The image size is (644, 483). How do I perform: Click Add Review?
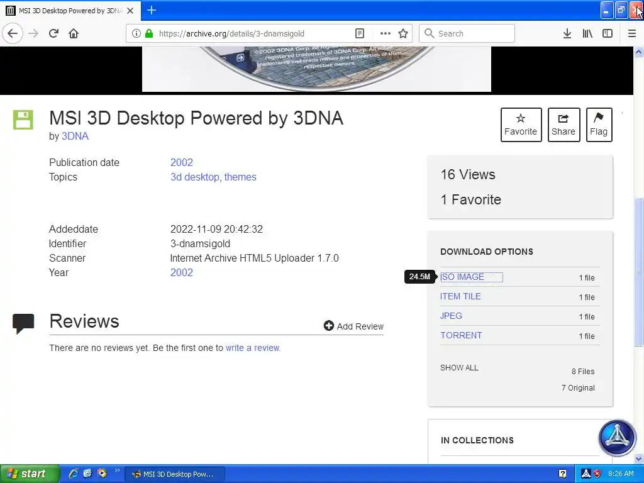353,326
